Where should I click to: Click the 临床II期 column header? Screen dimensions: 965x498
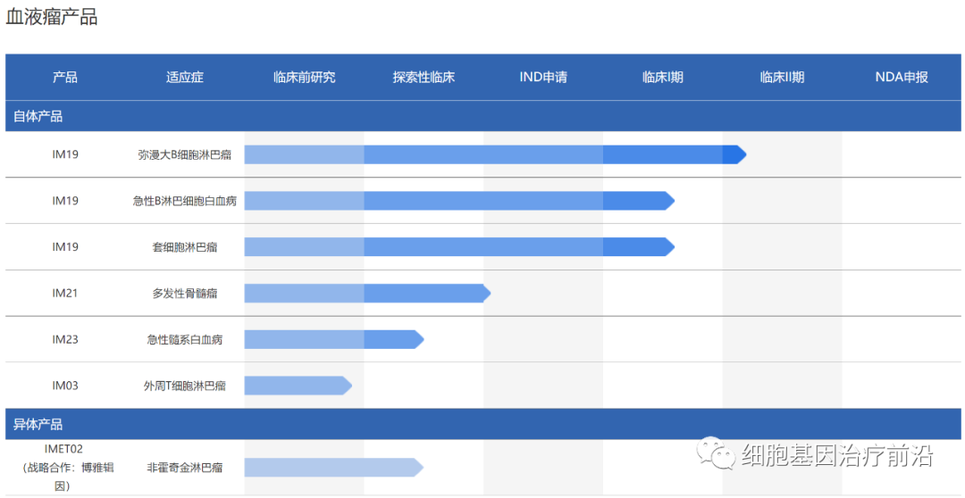pos(782,78)
